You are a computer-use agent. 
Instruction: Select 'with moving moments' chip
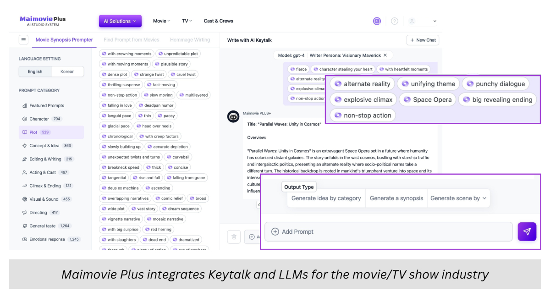(x=125, y=64)
